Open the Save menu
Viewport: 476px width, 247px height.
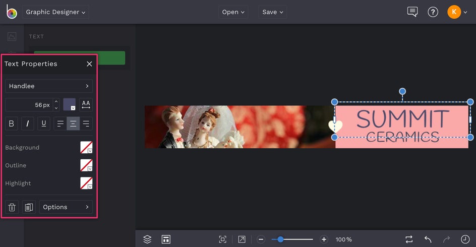click(273, 12)
